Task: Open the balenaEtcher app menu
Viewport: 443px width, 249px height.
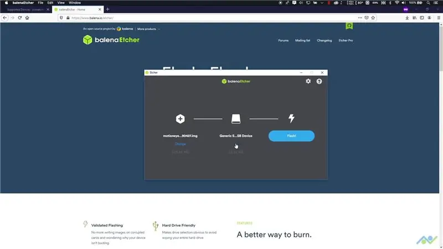Action: 23,3
